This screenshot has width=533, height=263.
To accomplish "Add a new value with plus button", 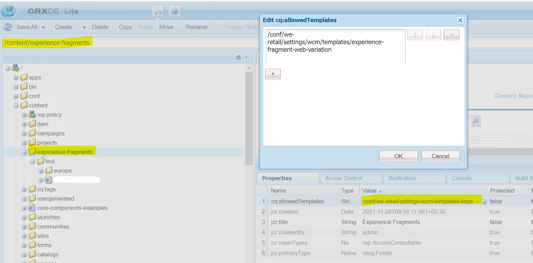I will 273,74.
